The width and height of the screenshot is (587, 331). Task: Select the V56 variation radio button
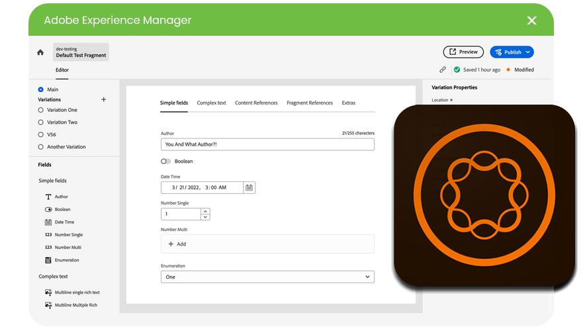[41, 134]
